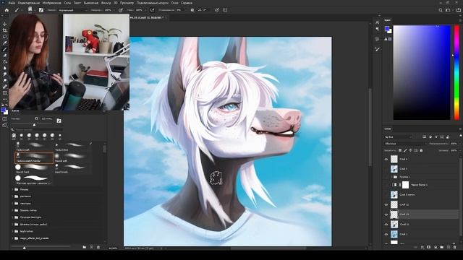Expand the magic_effects brush folder
The image size is (463, 260).
(x=13, y=238)
